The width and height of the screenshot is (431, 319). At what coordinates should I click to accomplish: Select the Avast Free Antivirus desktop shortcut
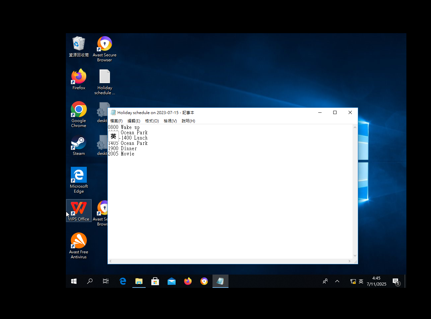point(79,246)
